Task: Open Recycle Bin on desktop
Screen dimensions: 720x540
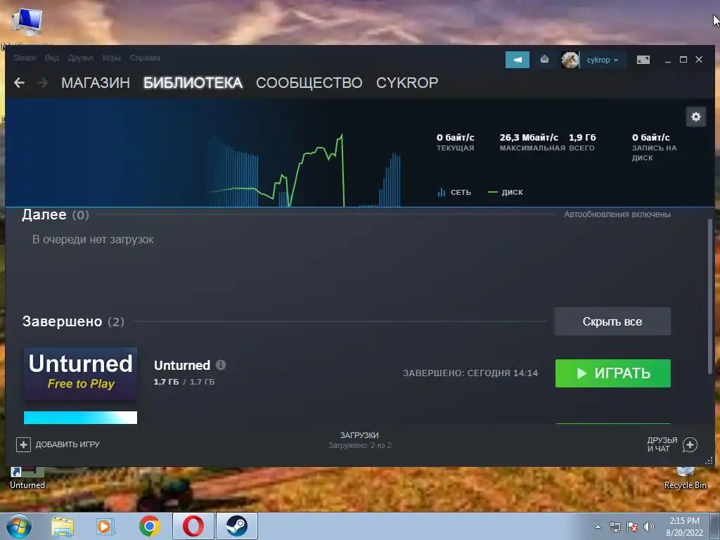Action: pyautogui.click(x=685, y=478)
